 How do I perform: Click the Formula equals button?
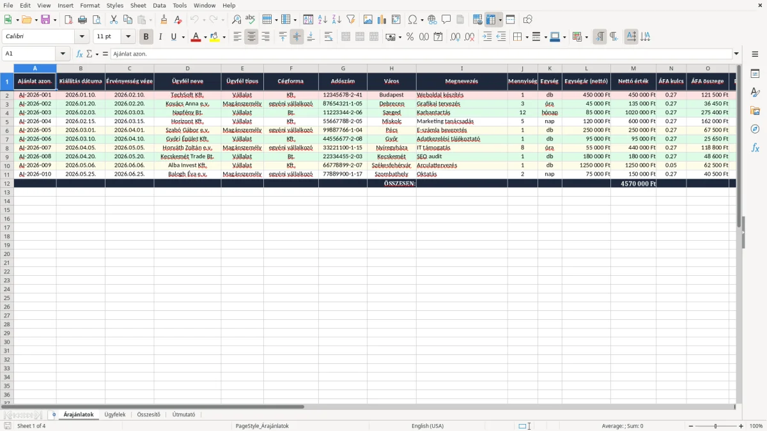click(x=105, y=54)
